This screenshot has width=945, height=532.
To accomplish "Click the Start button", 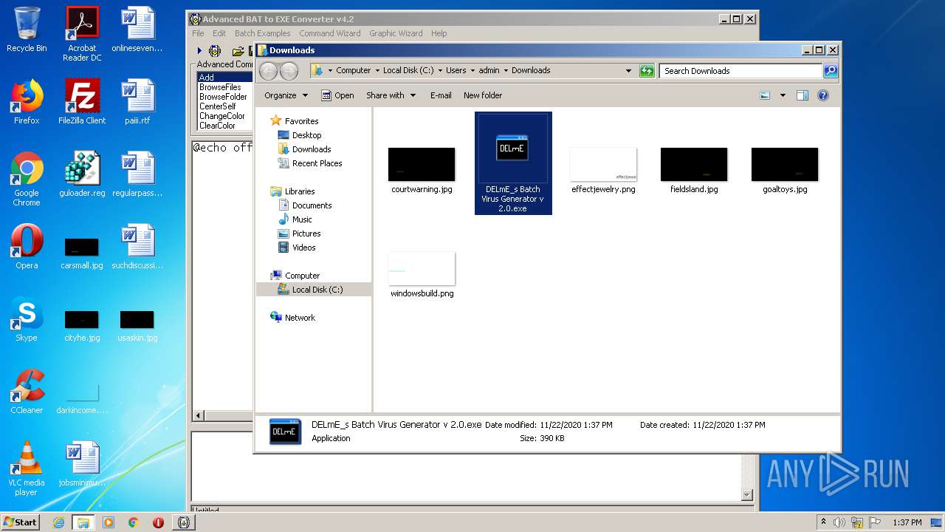I will tap(21, 522).
